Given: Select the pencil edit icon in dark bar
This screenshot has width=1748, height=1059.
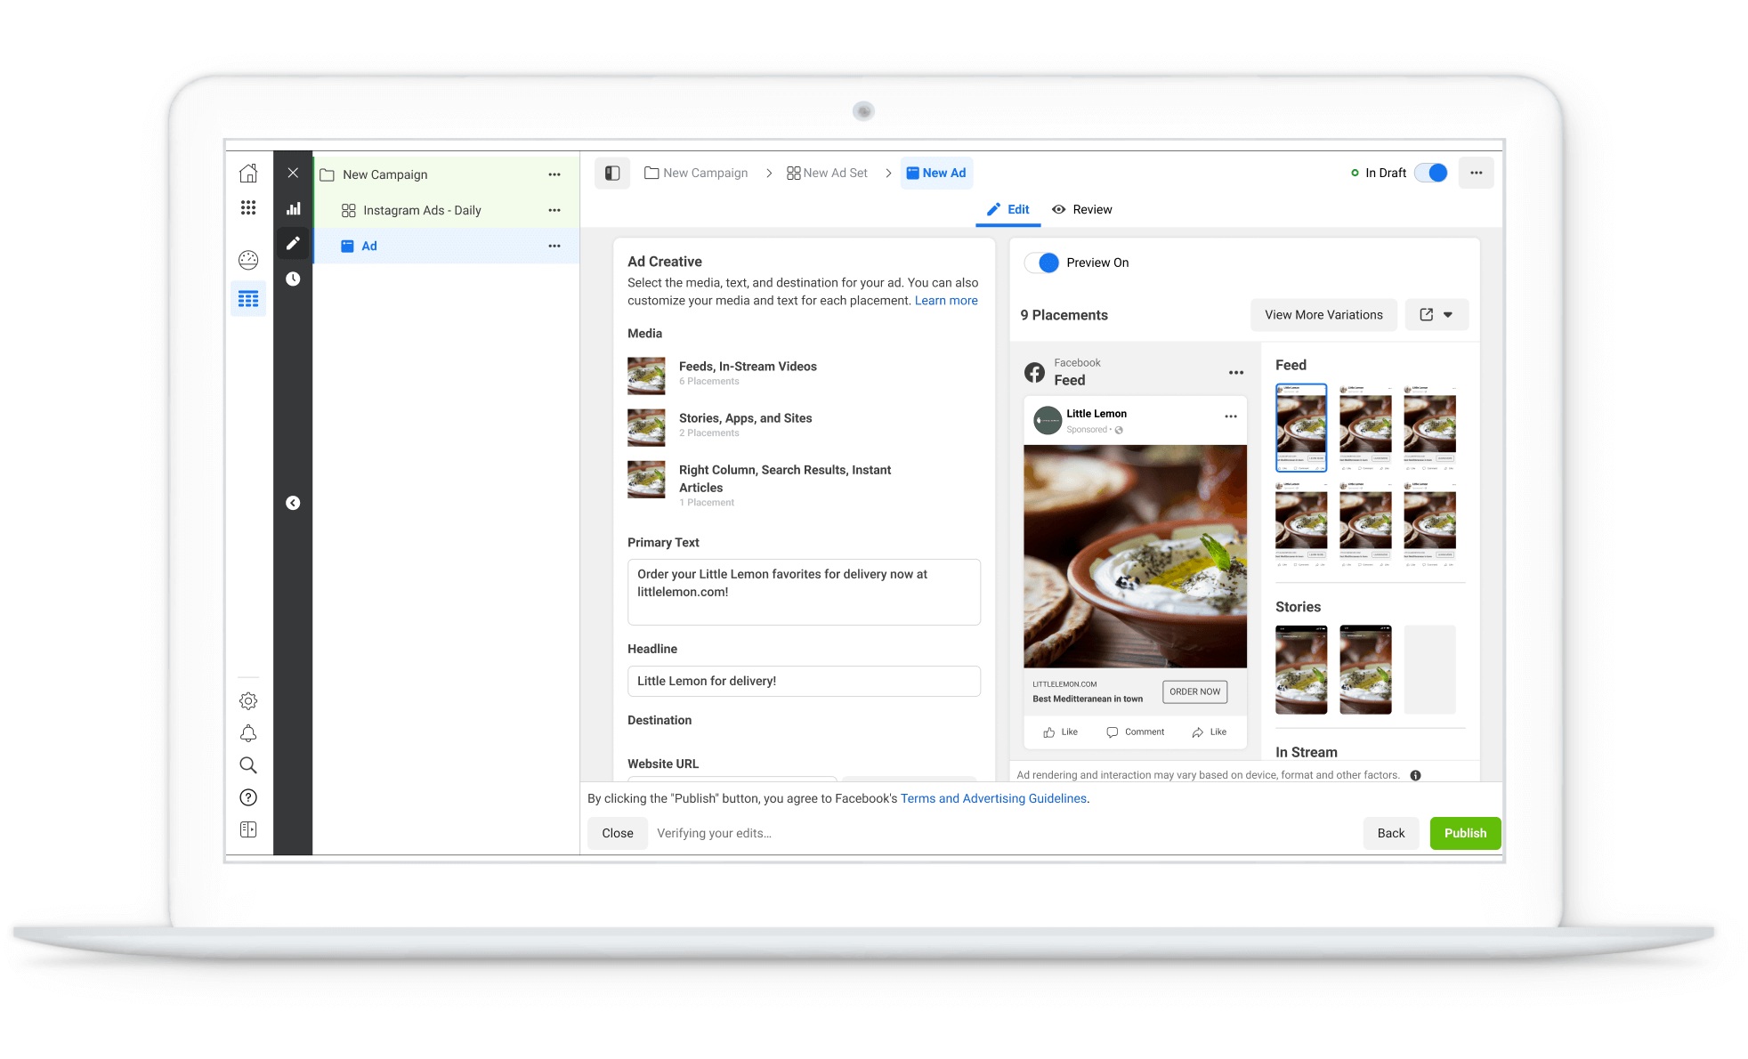Looking at the screenshot, I should point(293,243).
